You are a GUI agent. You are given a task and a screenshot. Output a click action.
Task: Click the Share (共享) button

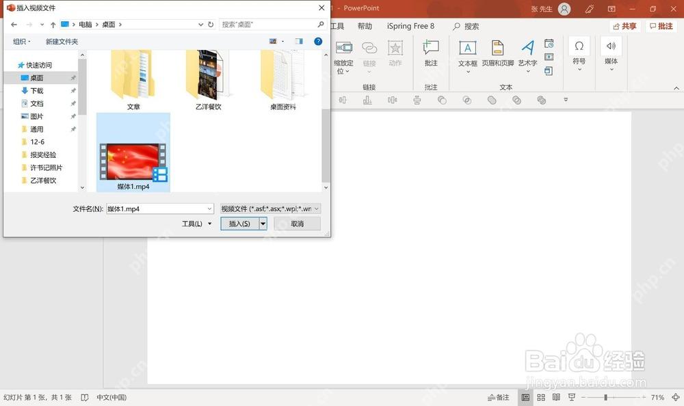coord(624,26)
